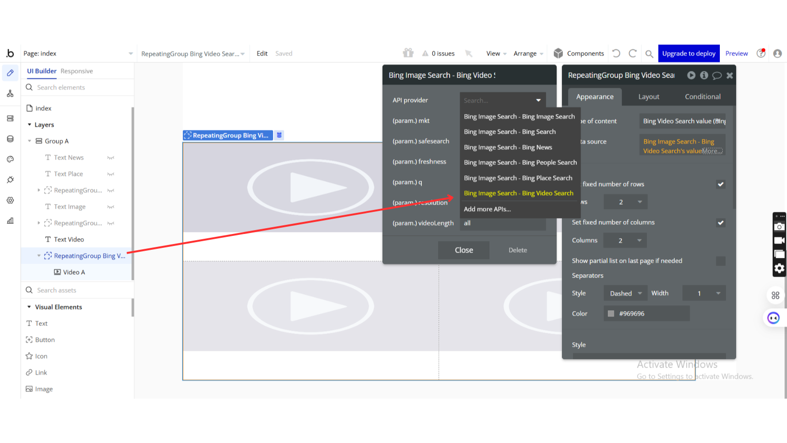Image resolution: width=787 pixels, height=443 pixels.
Task: Click the redo arrow icon
Action: tap(632, 53)
